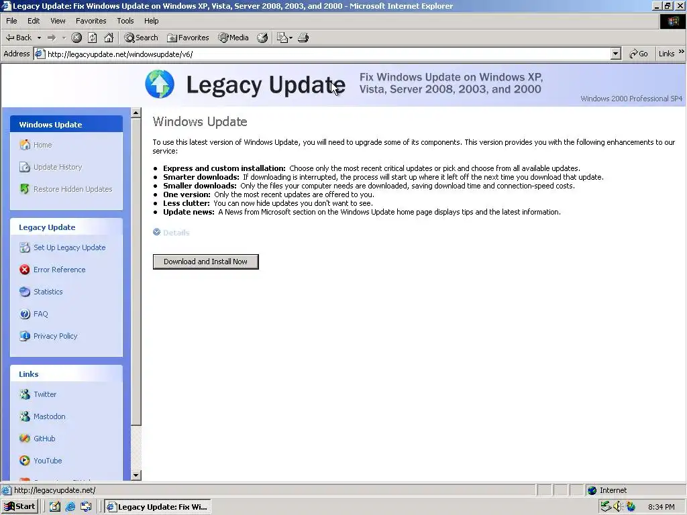Click the Stop loading icon

[76, 38]
